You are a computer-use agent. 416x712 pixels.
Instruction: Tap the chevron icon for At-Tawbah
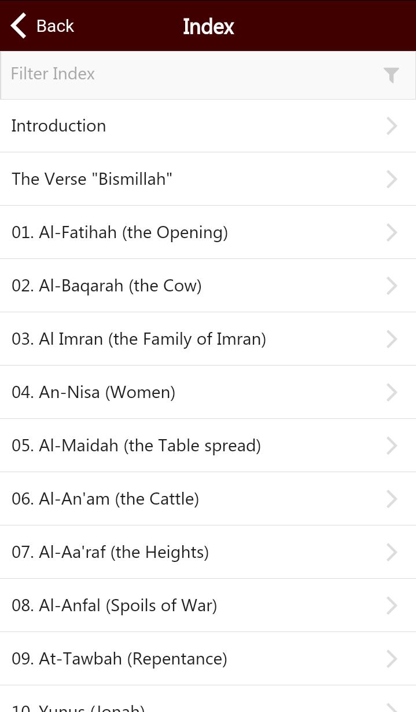(392, 659)
